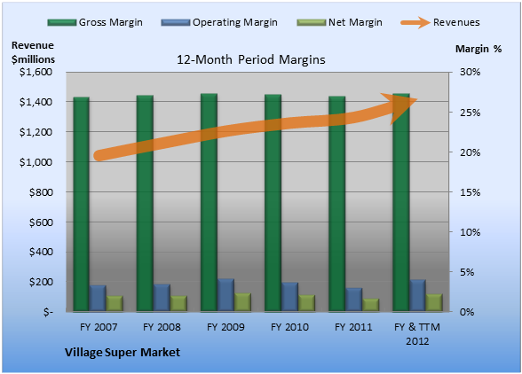Viewport: 522px width, 374px height.
Task: Click the '$600' revenue axis value
Action: (x=41, y=222)
